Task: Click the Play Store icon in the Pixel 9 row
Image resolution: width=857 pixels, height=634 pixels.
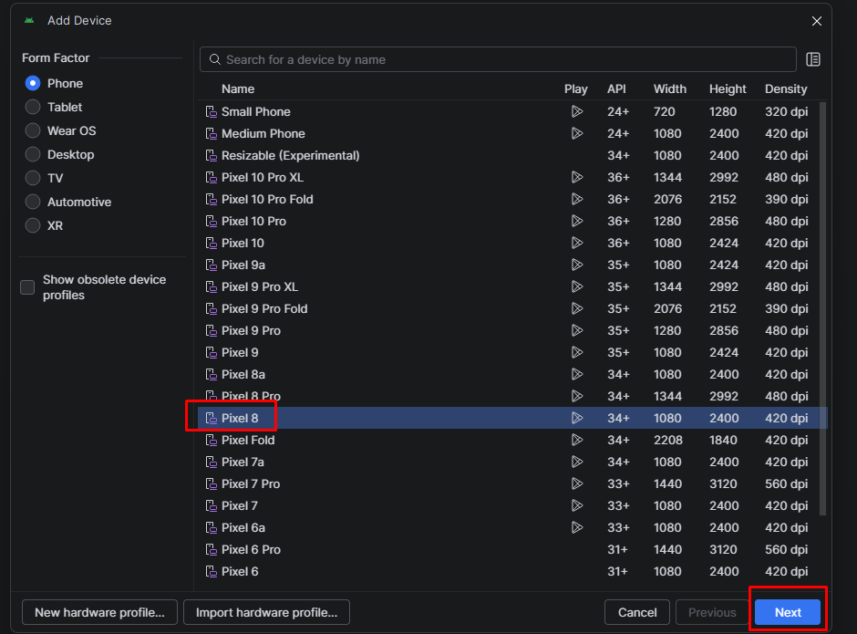Action: (576, 352)
